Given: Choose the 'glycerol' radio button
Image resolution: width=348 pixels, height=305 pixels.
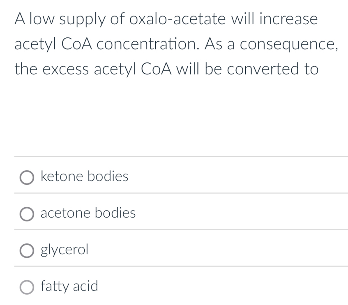Looking at the screenshot, I should click(28, 250).
